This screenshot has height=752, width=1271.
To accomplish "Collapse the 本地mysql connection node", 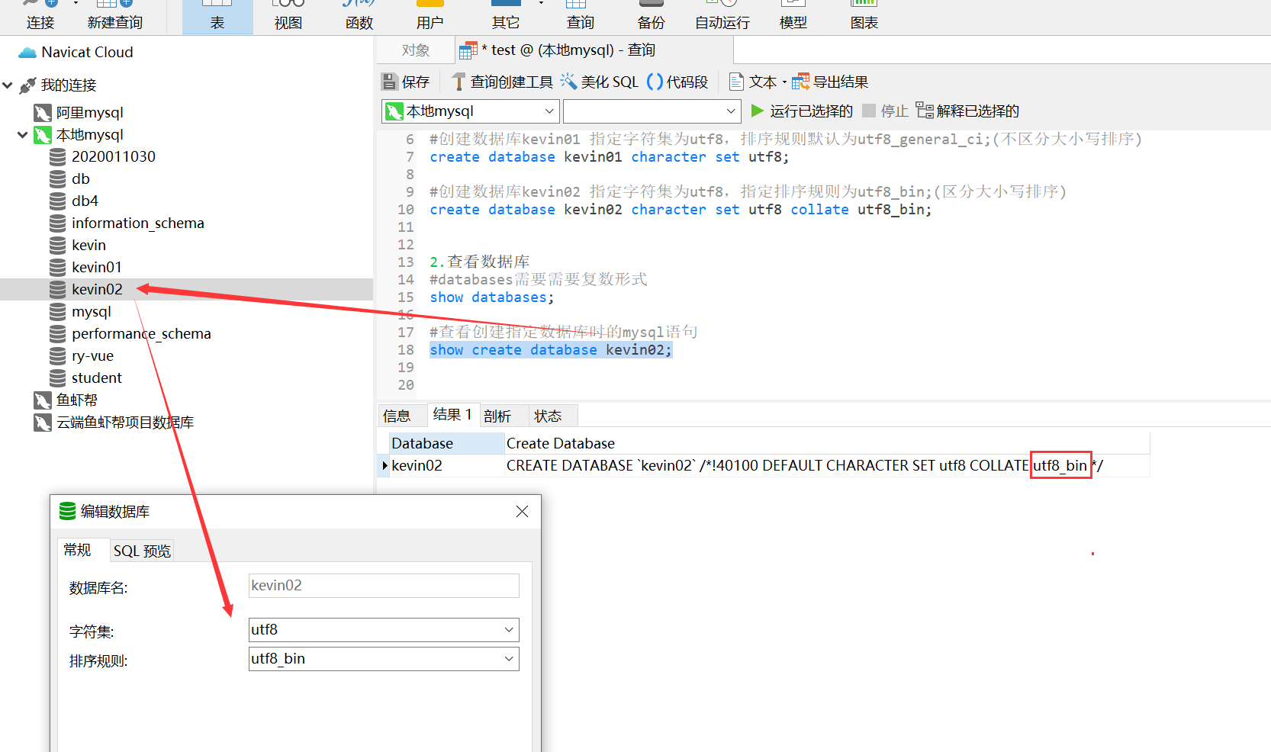I will click(x=22, y=135).
